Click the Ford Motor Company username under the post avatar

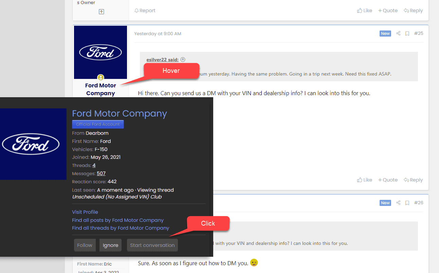pos(100,89)
